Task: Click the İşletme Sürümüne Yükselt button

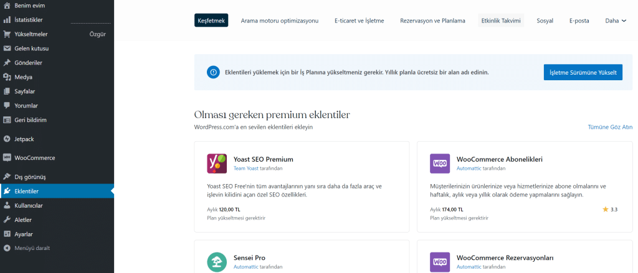Action: click(x=583, y=72)
